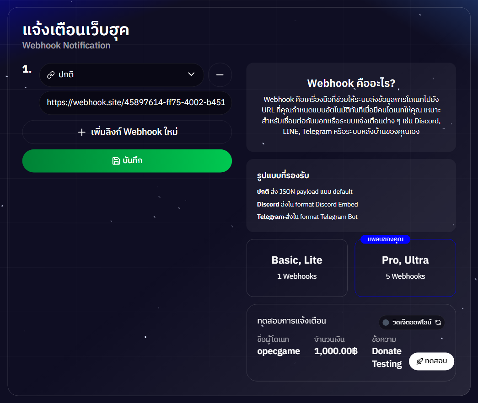Click the Webhook คืออะไร? heading

coord(351,83)
